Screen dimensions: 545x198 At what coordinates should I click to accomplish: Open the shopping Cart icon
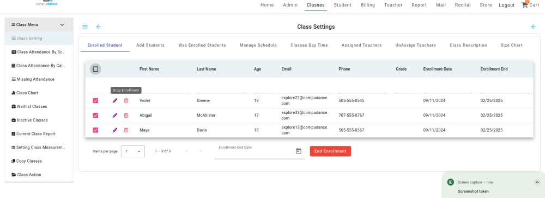point(525,5)
